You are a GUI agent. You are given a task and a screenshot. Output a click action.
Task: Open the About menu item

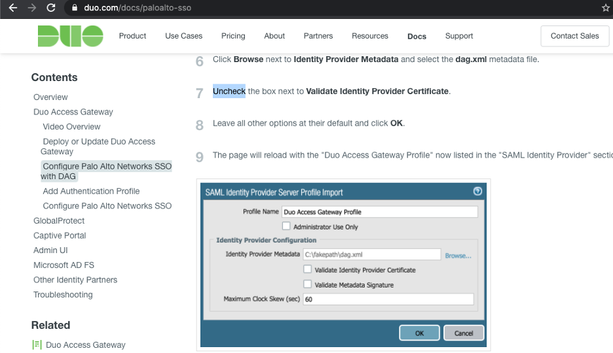[x=274, y=36]
